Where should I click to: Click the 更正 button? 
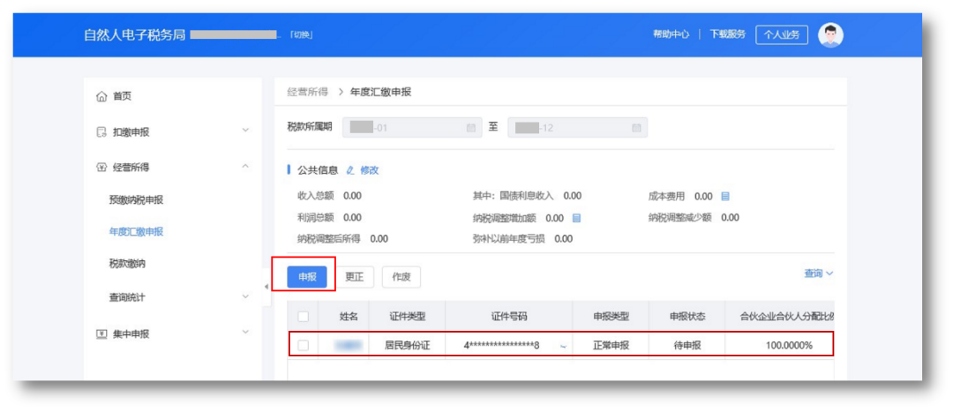pyautogui.click(x=355, y=276)
